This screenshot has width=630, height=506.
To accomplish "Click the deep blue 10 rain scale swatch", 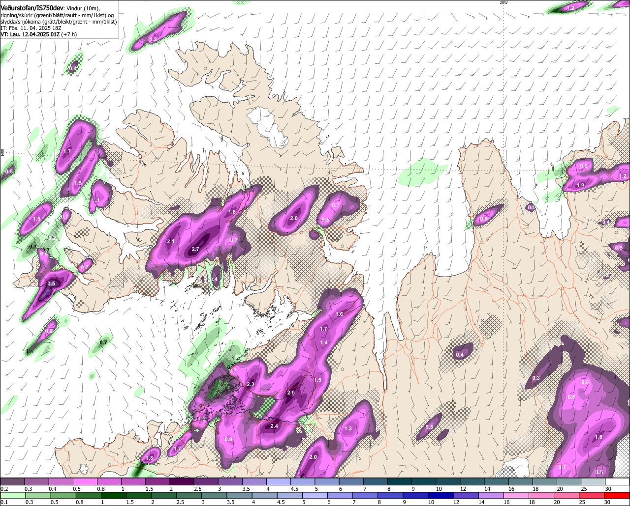I will pyautogui.click(x=441, y=495).
